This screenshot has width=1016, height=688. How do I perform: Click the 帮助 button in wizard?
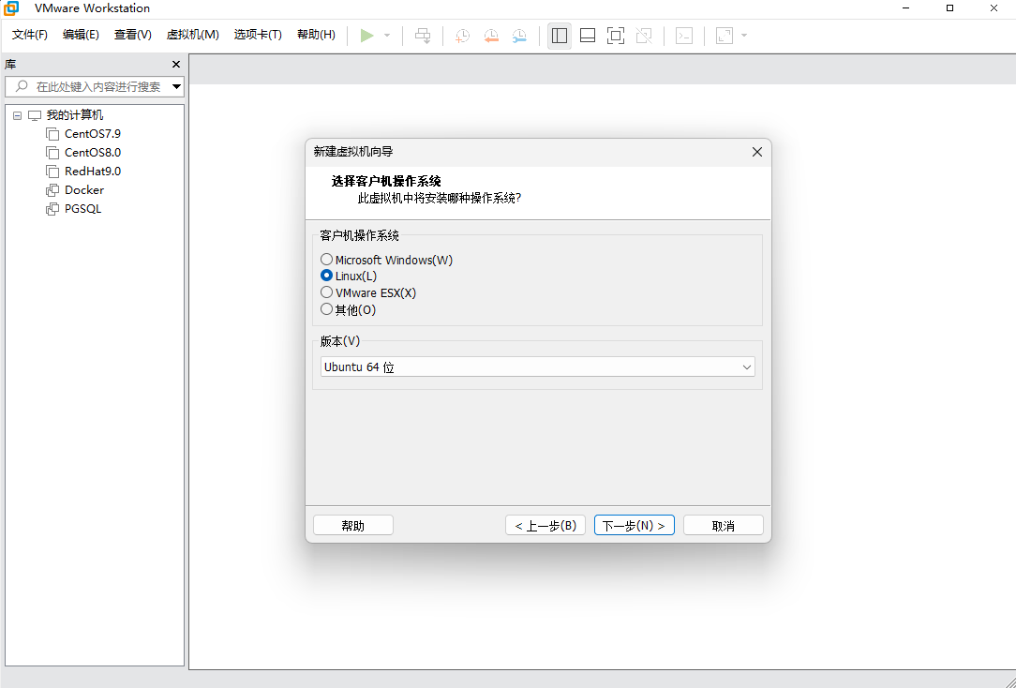[353, 526]
